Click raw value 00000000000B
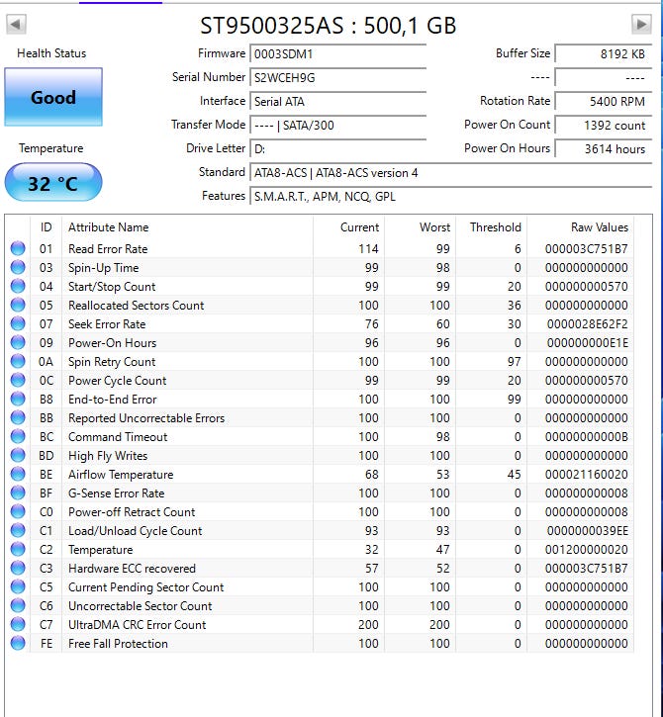 587,437
